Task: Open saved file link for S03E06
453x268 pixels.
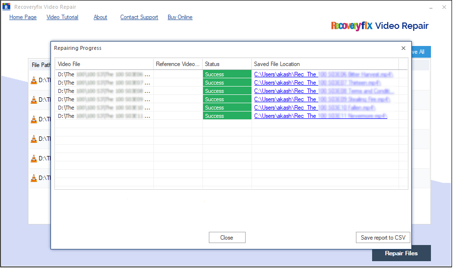Action: [x=323, y=74]
